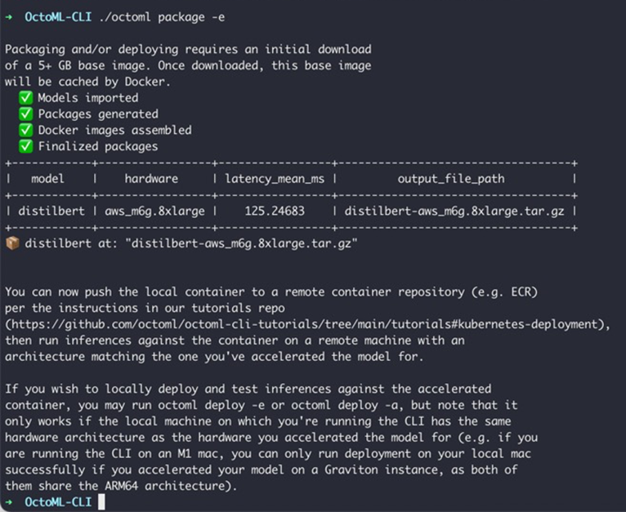Click the green checkmark beside Docker images assembled
Viewport: 626px width, 512px height.
point(26,130)
